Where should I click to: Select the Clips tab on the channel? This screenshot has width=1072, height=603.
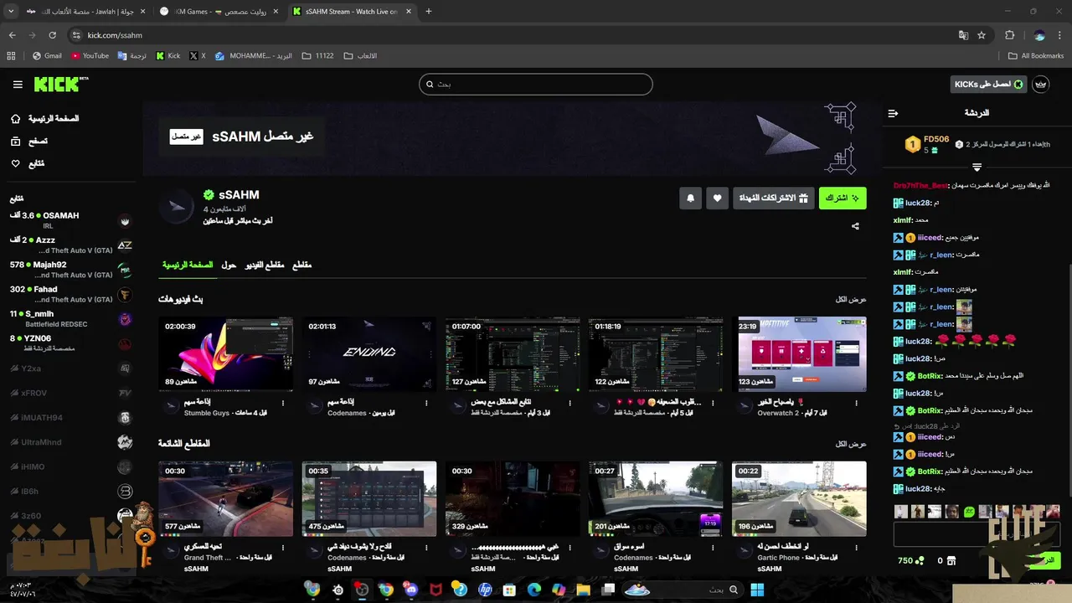coord(301,265)
